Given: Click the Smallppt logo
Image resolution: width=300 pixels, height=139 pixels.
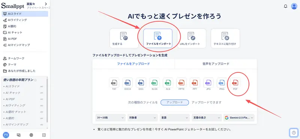Looking at the screenshot, I should (x=13, y=6).
